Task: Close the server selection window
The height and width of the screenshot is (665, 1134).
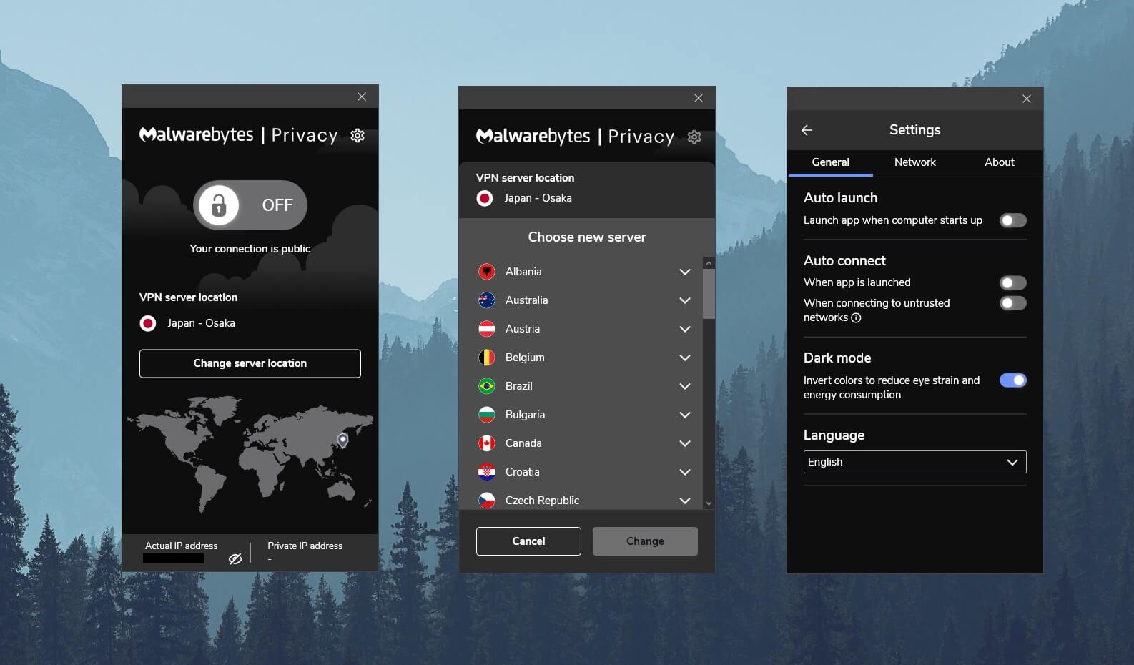Action: [699, 98]
